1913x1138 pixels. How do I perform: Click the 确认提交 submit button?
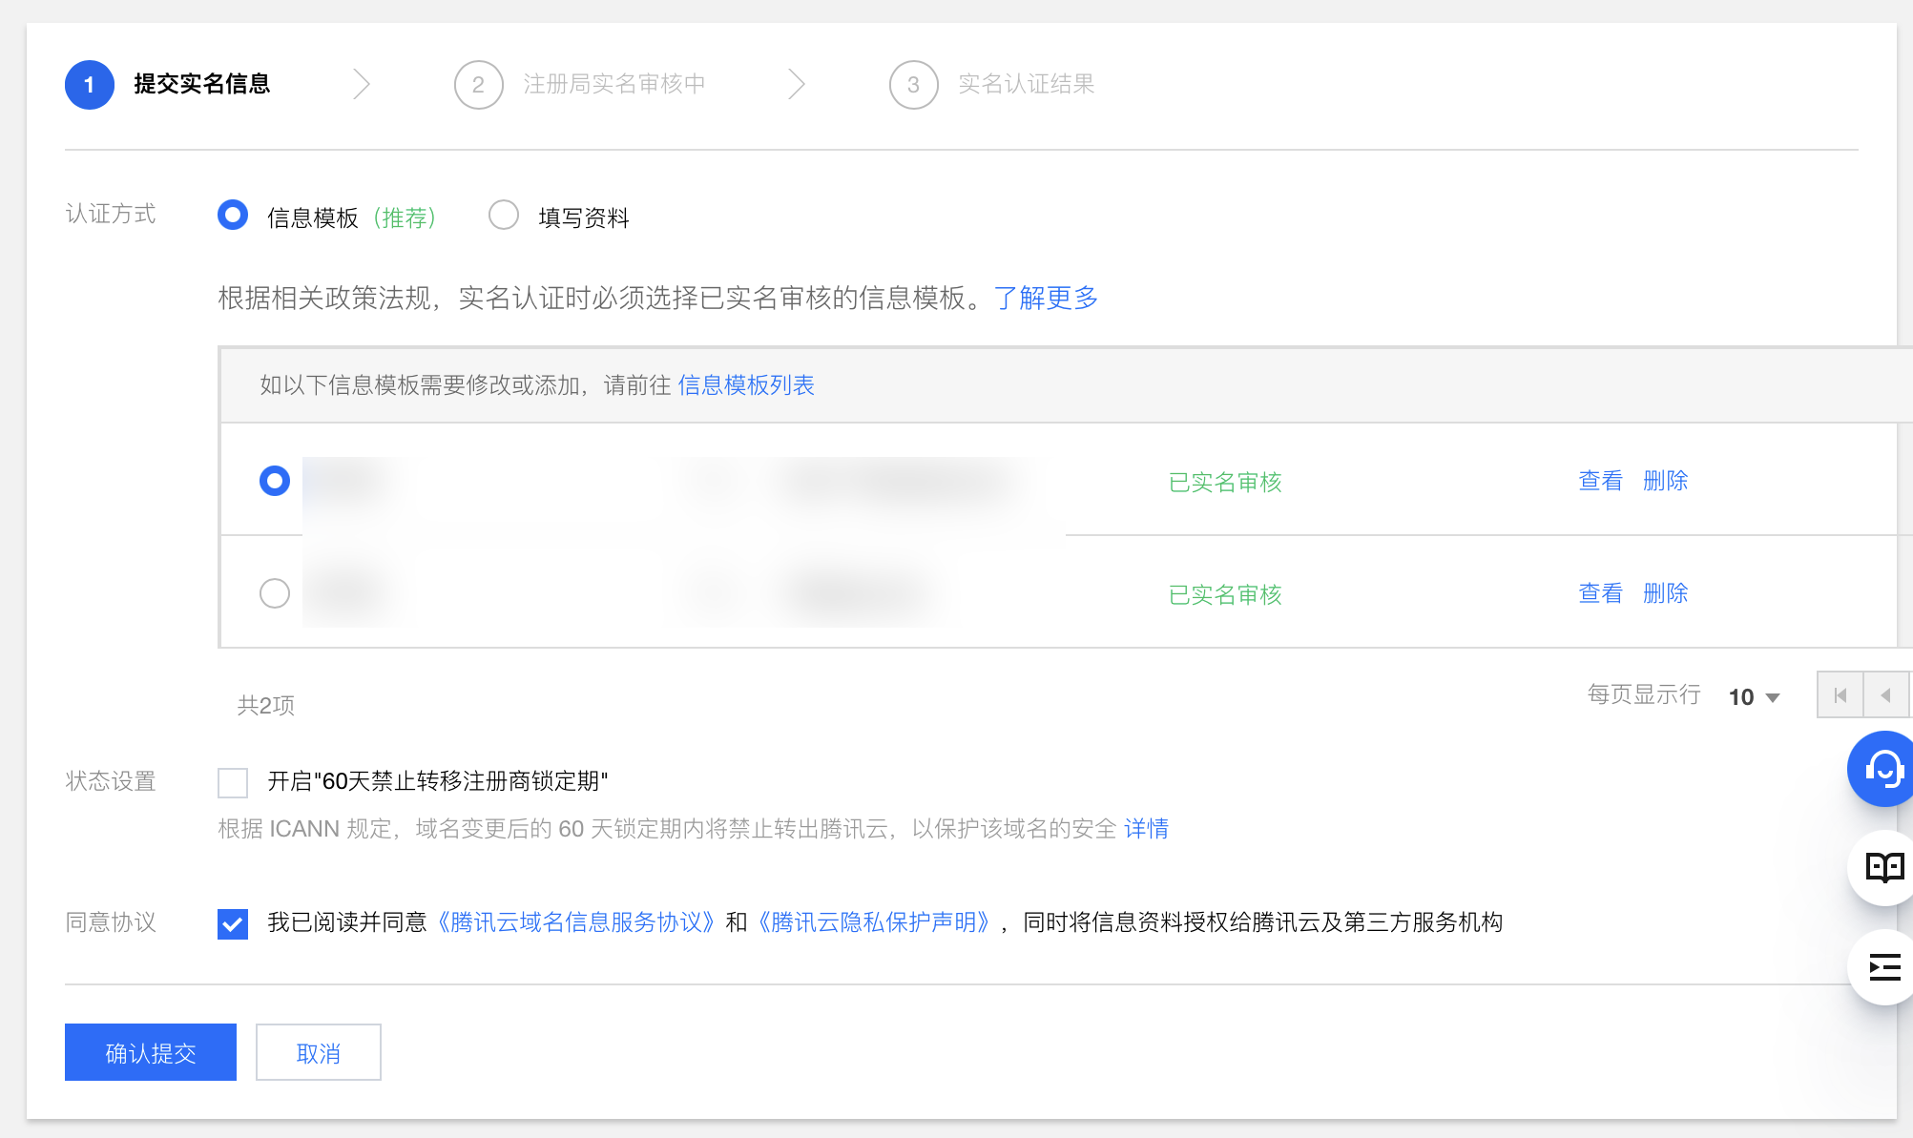[150, 1052]
